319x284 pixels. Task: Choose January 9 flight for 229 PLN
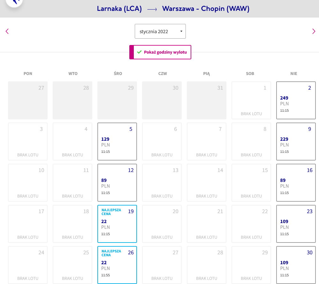296,141
